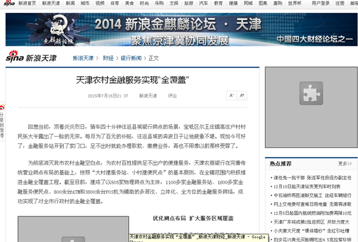
Task: Open 天津广东将成第2批自贸区 link
Action: coord(311,222)
